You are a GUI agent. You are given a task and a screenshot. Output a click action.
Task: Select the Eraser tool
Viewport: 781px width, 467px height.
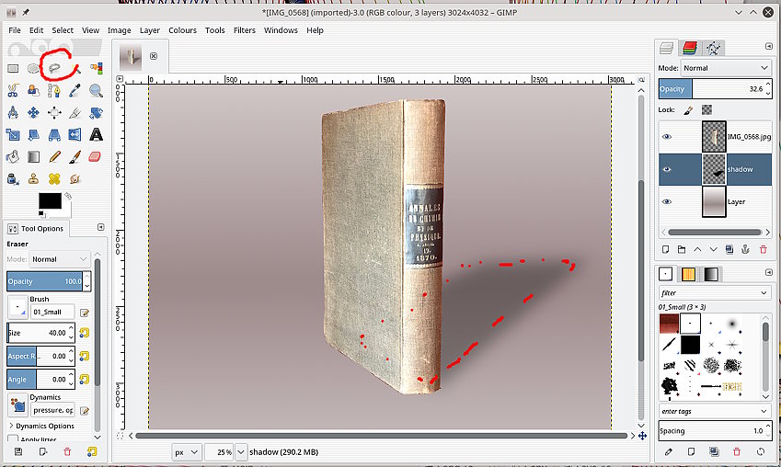pyautogui.click(x=95, y=157)
